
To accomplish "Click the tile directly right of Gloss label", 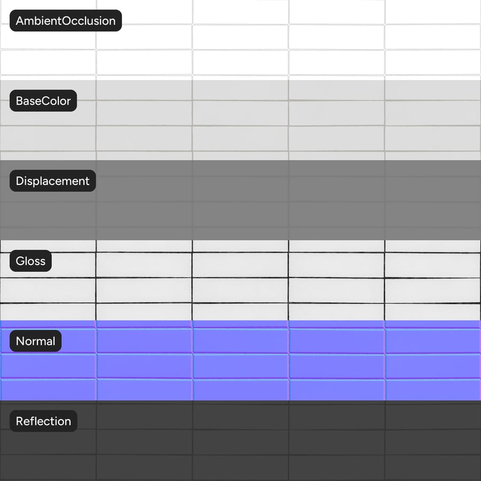I will click(144, 265).
